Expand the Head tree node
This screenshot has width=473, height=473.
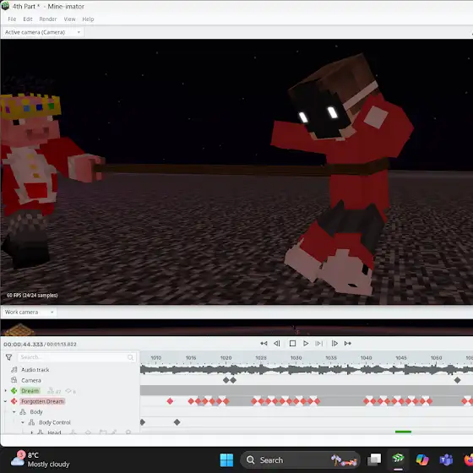(x=32, y=432)
